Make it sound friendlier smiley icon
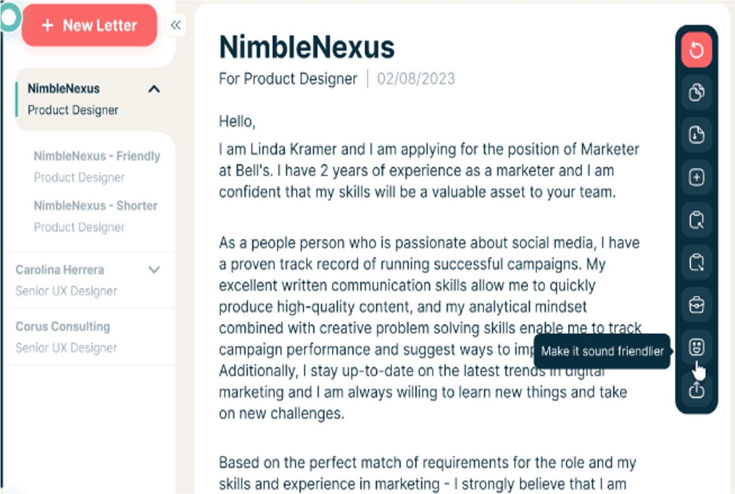This screenshot has width=735, height=494. click(x=696, y=347)
